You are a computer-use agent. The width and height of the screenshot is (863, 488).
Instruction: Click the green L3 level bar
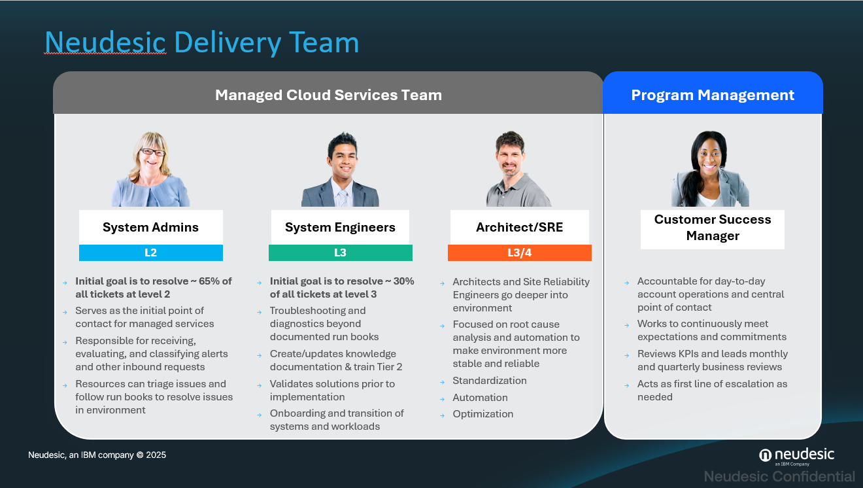[341, 253]
